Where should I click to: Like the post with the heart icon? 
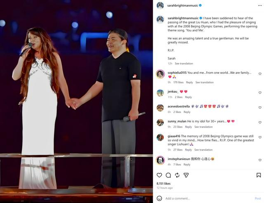click(x=159, y=175)
